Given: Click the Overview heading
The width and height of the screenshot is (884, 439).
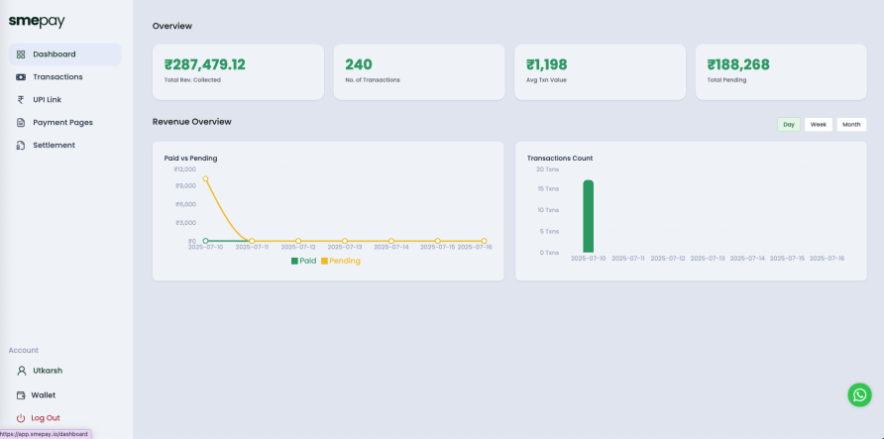Looking at the screenshot, I should pyautogui.click(x=172, y=26).
